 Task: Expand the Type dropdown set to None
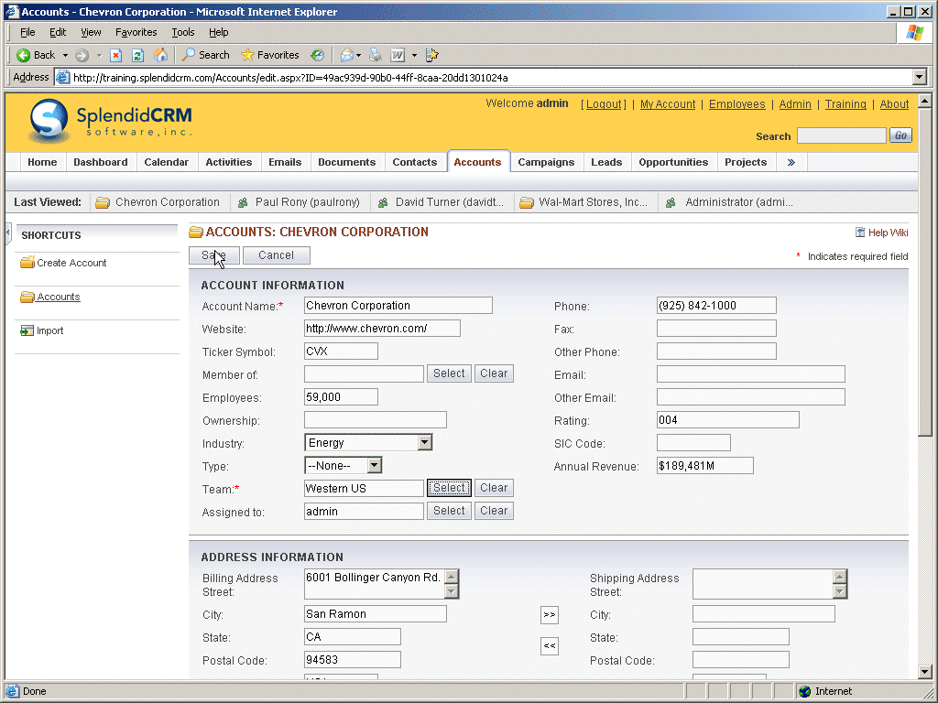click(x=374, y=466)
